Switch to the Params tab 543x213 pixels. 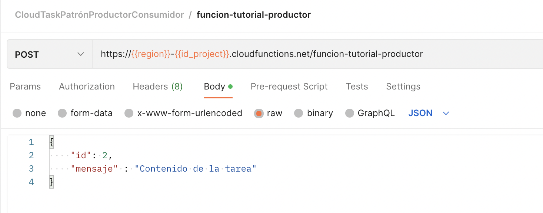point(25,87)
